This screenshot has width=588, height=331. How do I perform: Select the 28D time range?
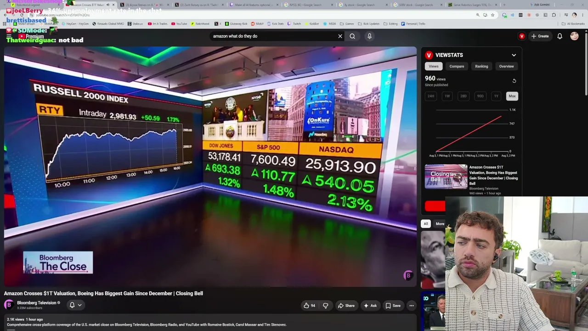464,96
